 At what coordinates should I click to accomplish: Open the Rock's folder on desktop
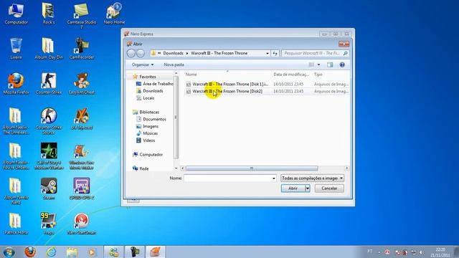48,14
